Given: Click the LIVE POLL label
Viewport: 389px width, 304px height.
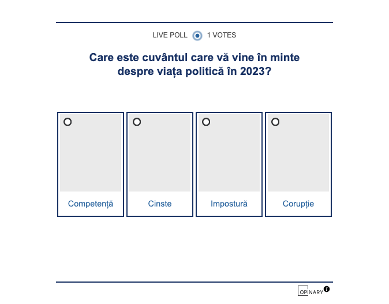Looking at the screenshot, I should [x=170, y=35].
